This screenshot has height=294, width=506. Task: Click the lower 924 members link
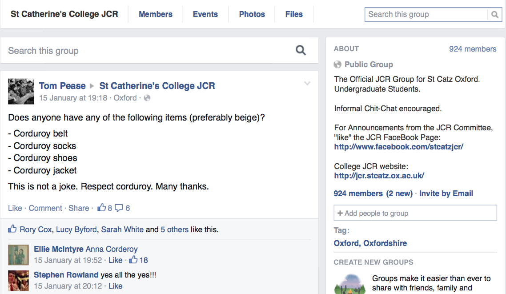pyautogui.click(x=358, y=193)
